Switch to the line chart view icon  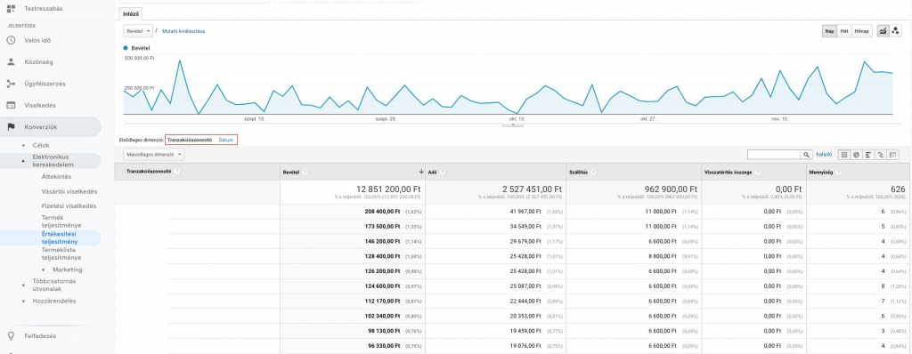tap(883, 31)
